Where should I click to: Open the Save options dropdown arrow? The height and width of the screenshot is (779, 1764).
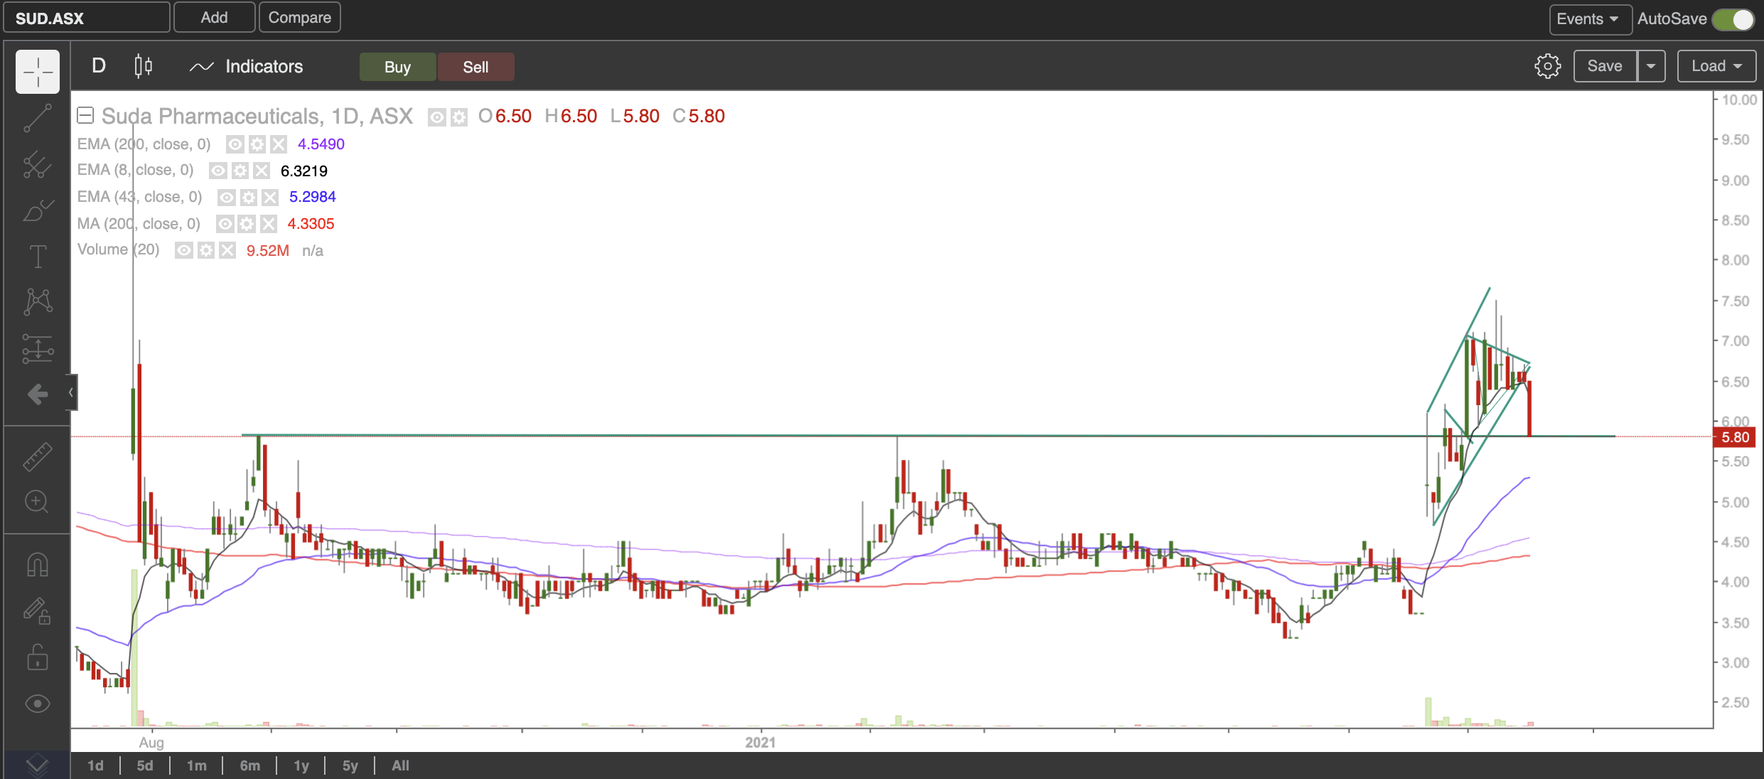1651,66
